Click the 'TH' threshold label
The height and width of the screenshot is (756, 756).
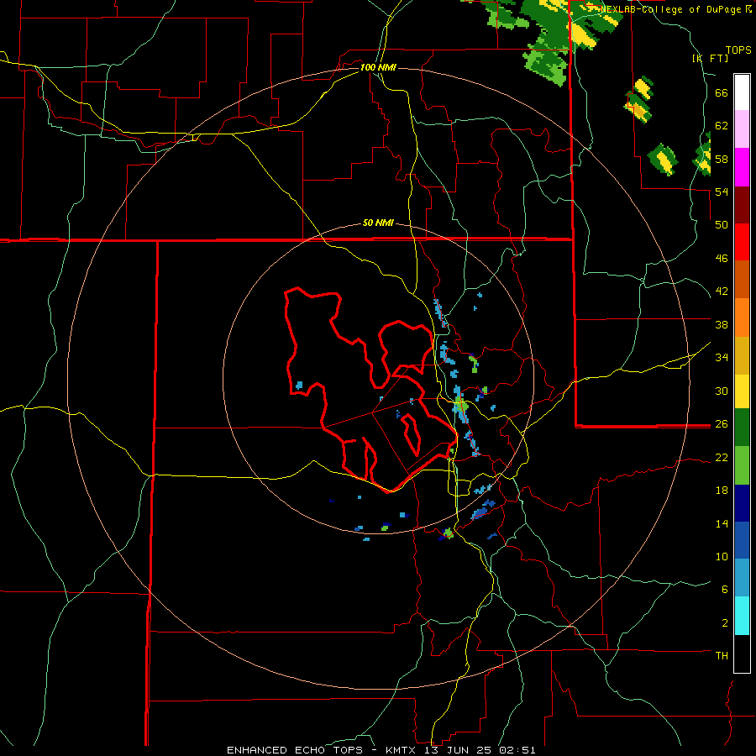(x=722, y=656)
